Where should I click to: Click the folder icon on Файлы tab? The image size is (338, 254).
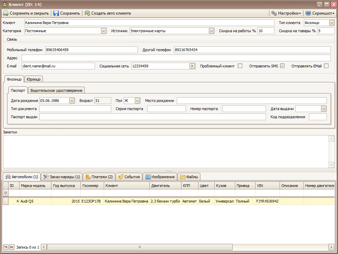click(183, 177)
